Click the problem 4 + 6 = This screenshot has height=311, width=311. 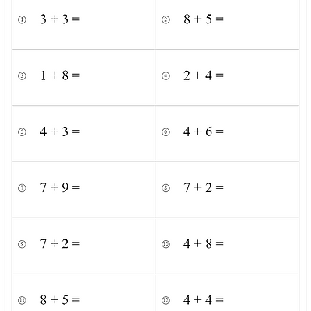[204, 131]
